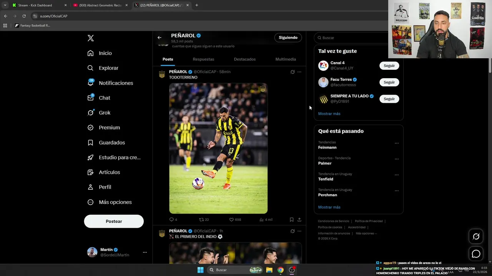
Task: Click the X logo in the sidebar
Action: tap(91, 38)
